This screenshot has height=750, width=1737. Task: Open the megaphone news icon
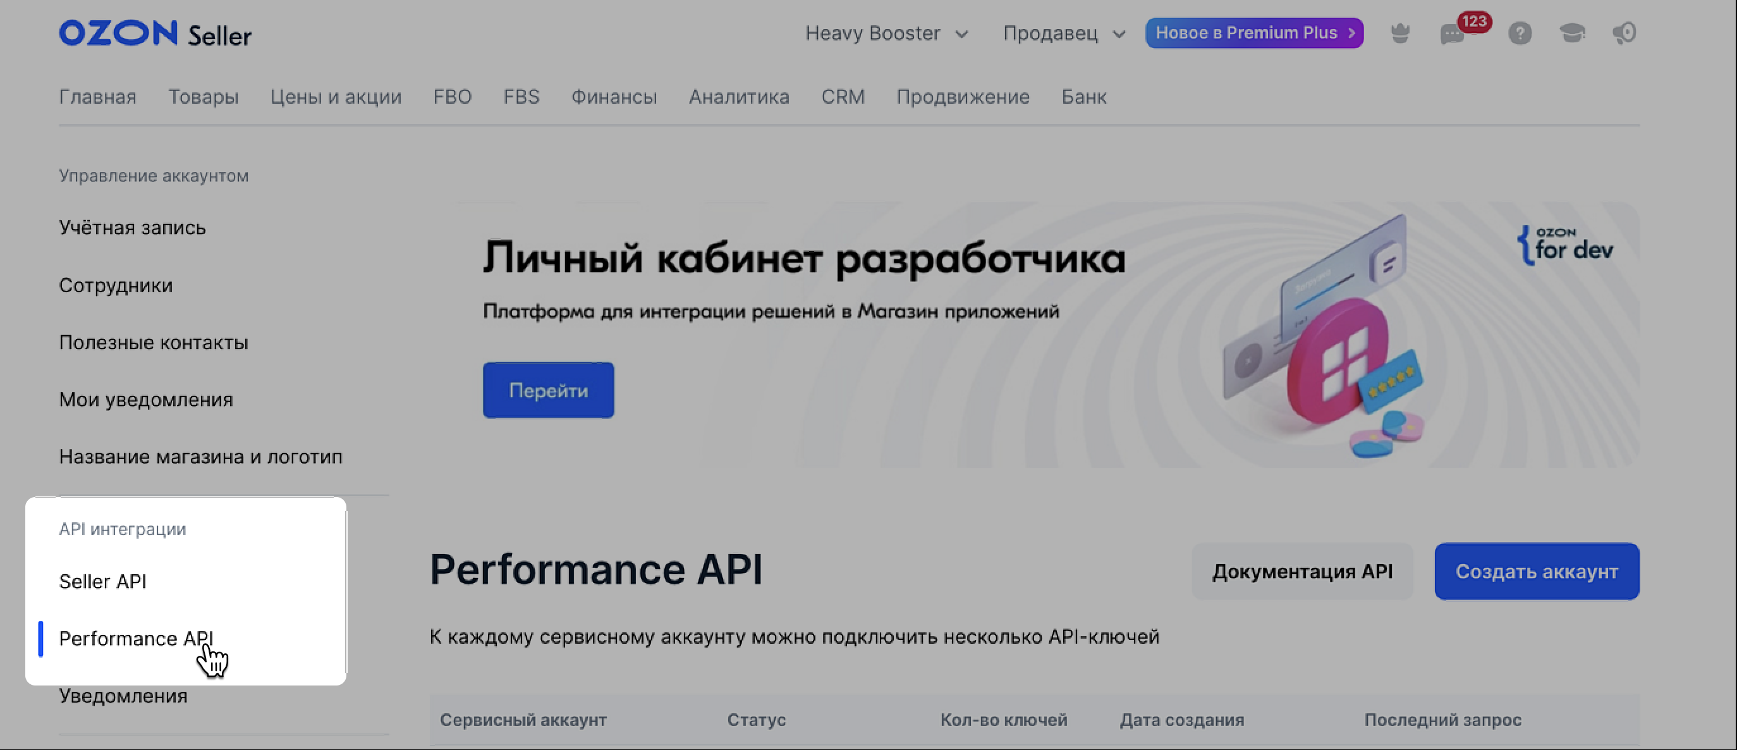click(x=1624, y=33)
